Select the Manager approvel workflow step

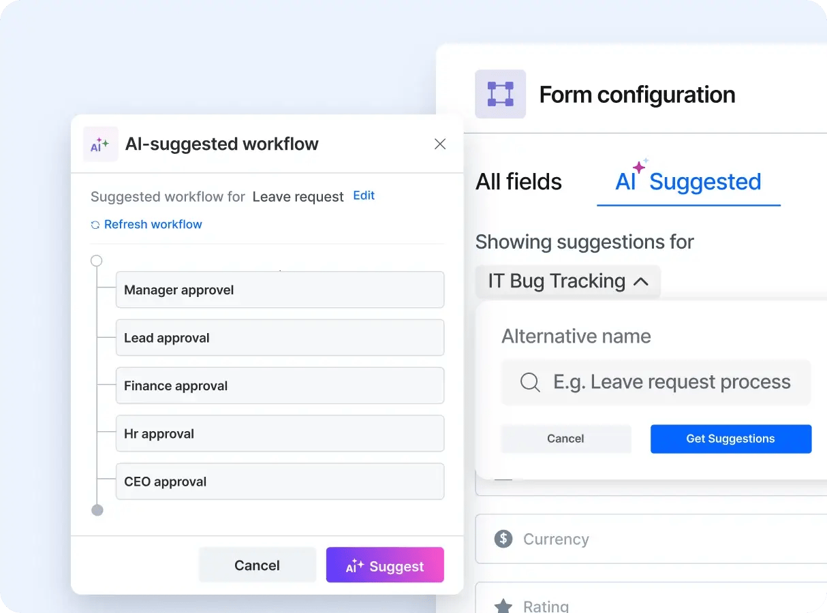point(280,289)
